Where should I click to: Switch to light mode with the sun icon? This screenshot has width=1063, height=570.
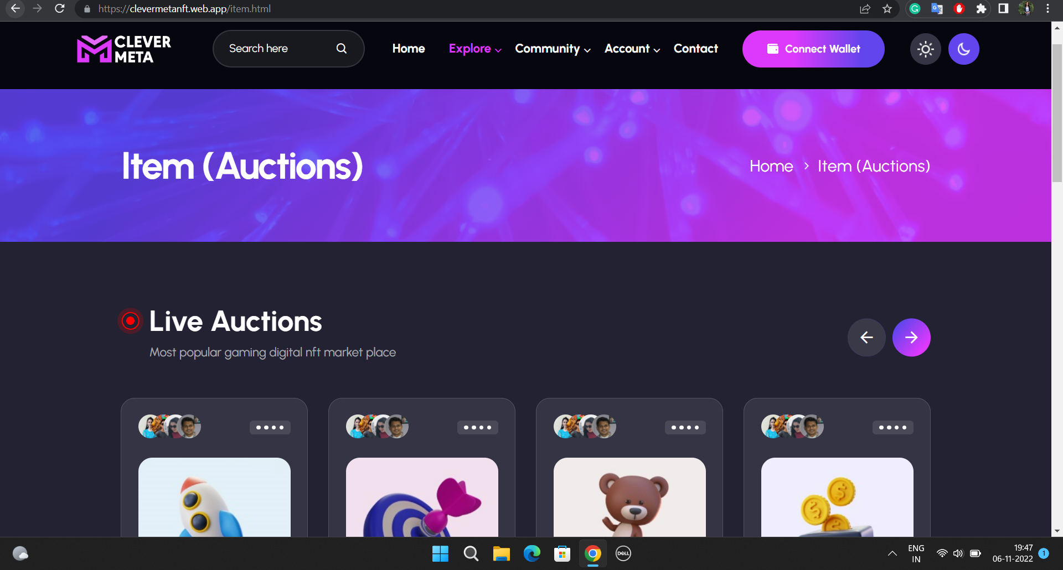tap(925, 49)
